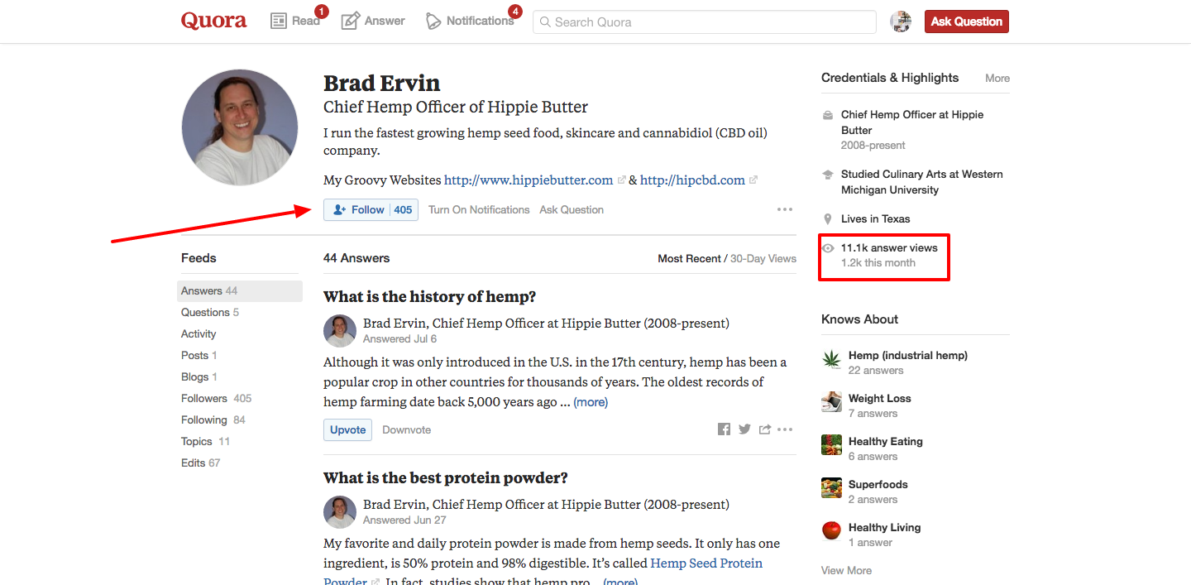1191x585 pixels.
Task: Click author avatar on hemp history answer
Action: (339, 331)
